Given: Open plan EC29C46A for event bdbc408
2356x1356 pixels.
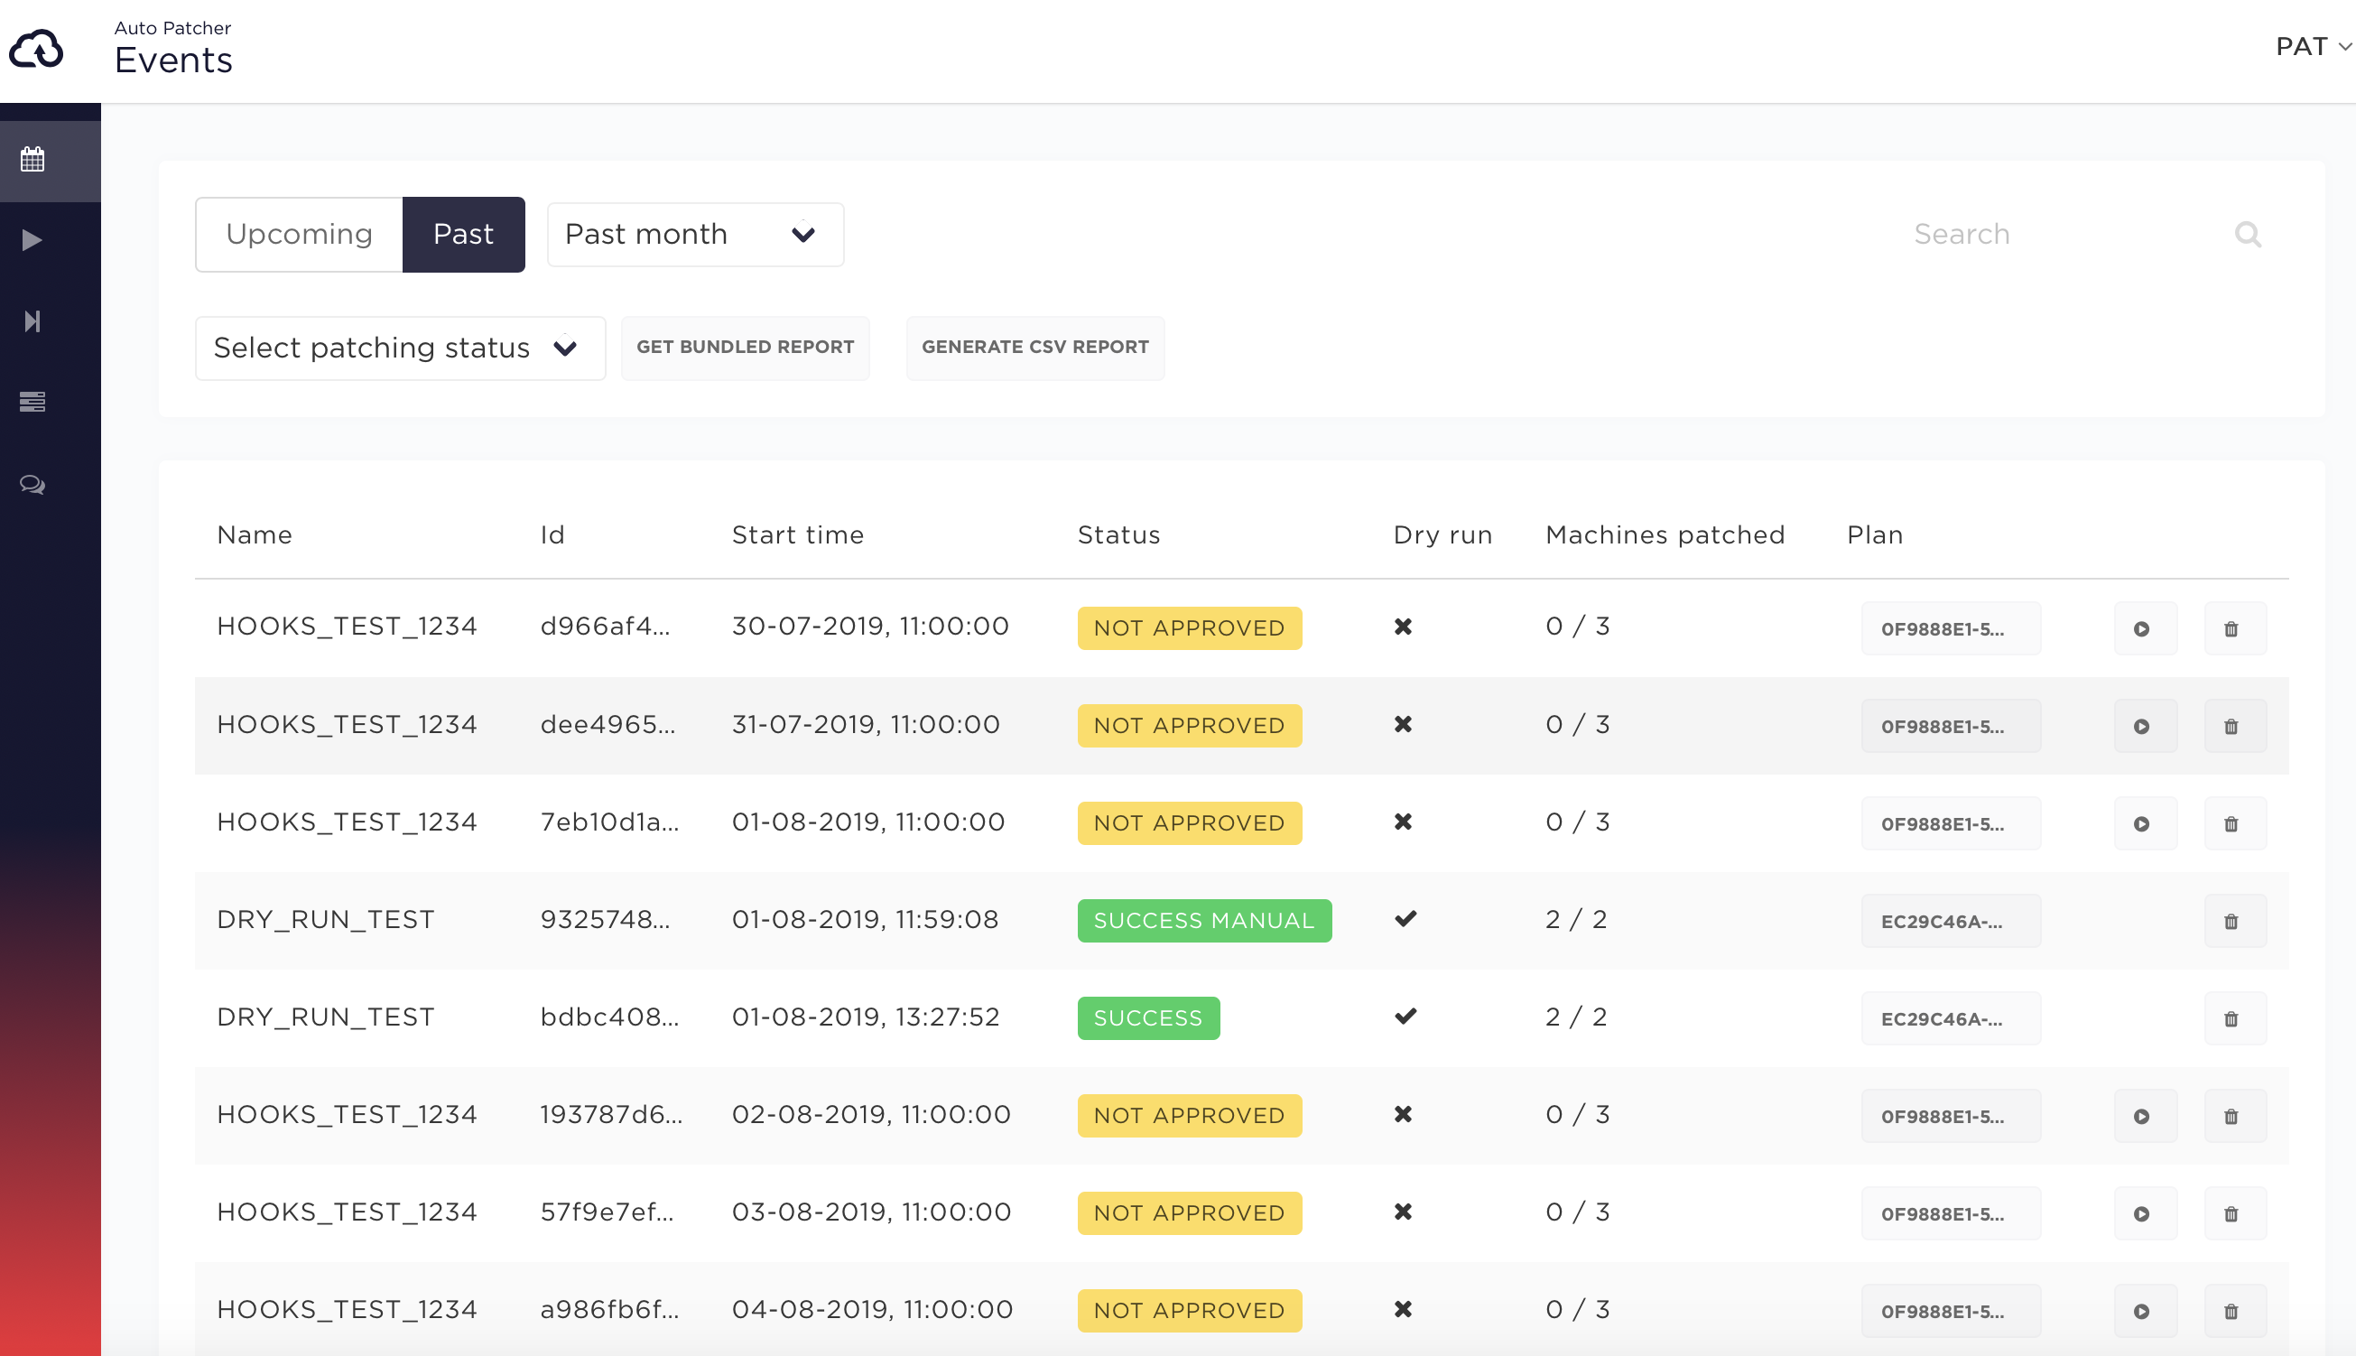Looking at the screenshot, I should [x=1951, y=1019].
